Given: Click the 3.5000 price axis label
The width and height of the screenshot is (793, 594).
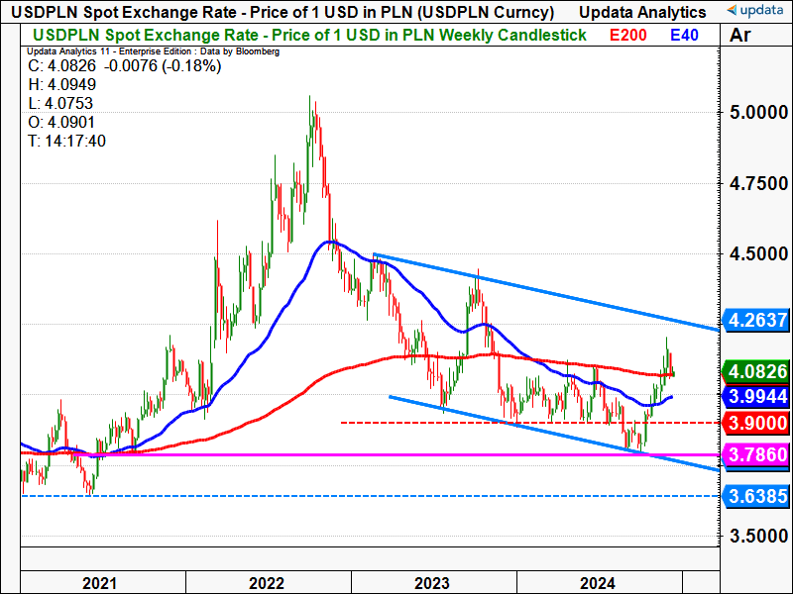Looking at the screenshot, I should point(758,536).
